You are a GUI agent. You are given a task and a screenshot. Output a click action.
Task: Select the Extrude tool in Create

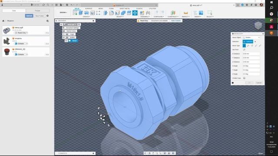(x=81, y=13)
